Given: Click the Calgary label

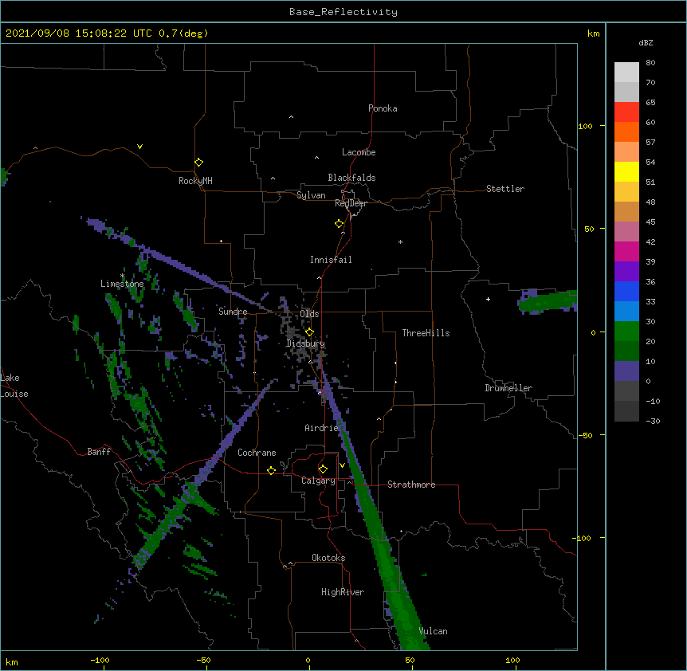Looking at the screenshot, I should tap(318, 481).
